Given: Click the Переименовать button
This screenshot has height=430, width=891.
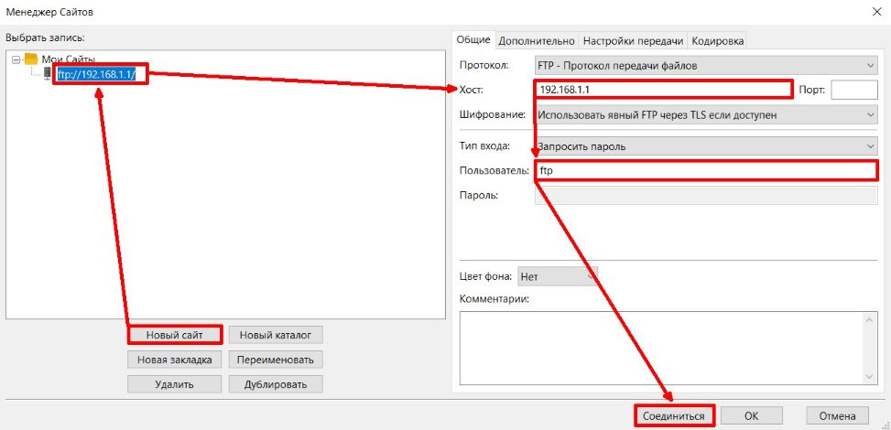Looking at the screenshot, I should pyautogui.click(x=276, y=360).
